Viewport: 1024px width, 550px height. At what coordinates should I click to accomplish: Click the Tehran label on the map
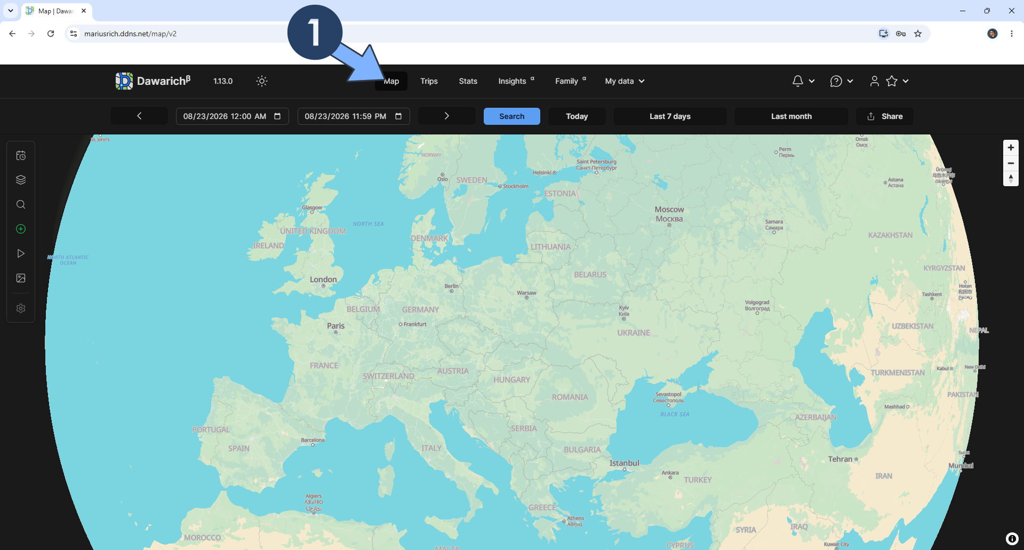click(841, 459)
